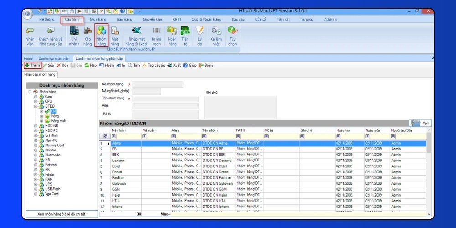Open the Lý do ribbon icon
456x228 pixels.
coord(200,36)
